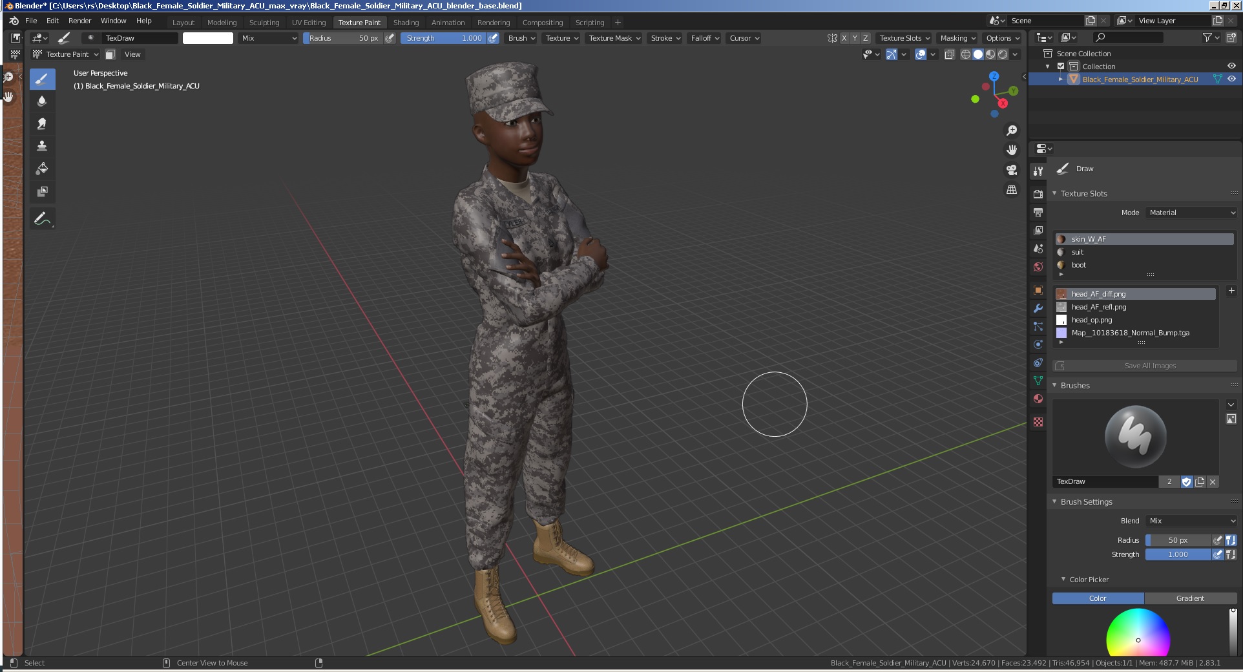
Task: Toggle X-ray view
Action: (949, 54)
